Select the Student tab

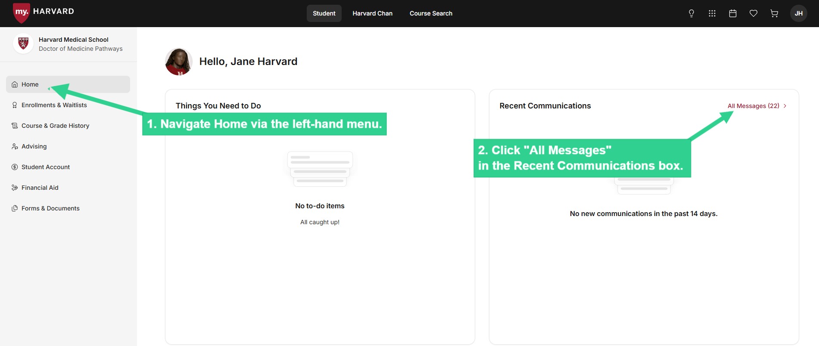tap(324, 13)
